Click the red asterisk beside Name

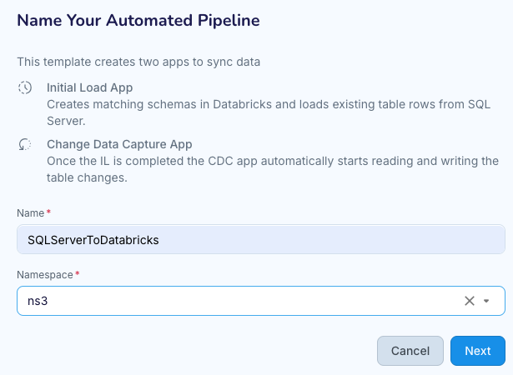tap(48, 213)
